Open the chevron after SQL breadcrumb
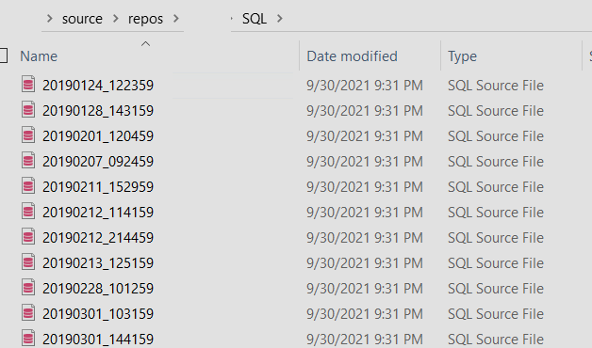The height and width of the screenshot is (348, 592). [279, 19]
